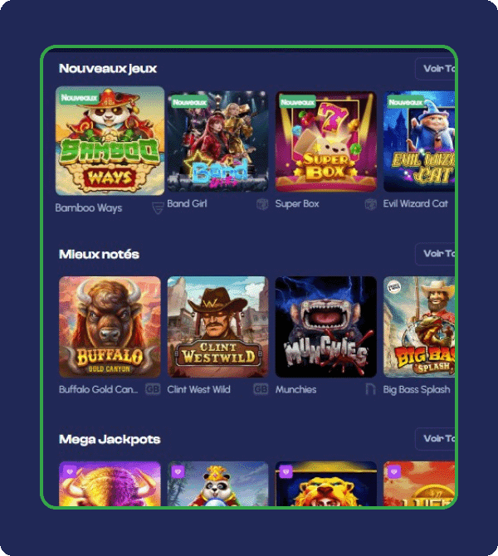The height and width of the screenshot is (556, 498).
Task: Open Voir Tout for Mieux notés
Action: pos(436,254)
